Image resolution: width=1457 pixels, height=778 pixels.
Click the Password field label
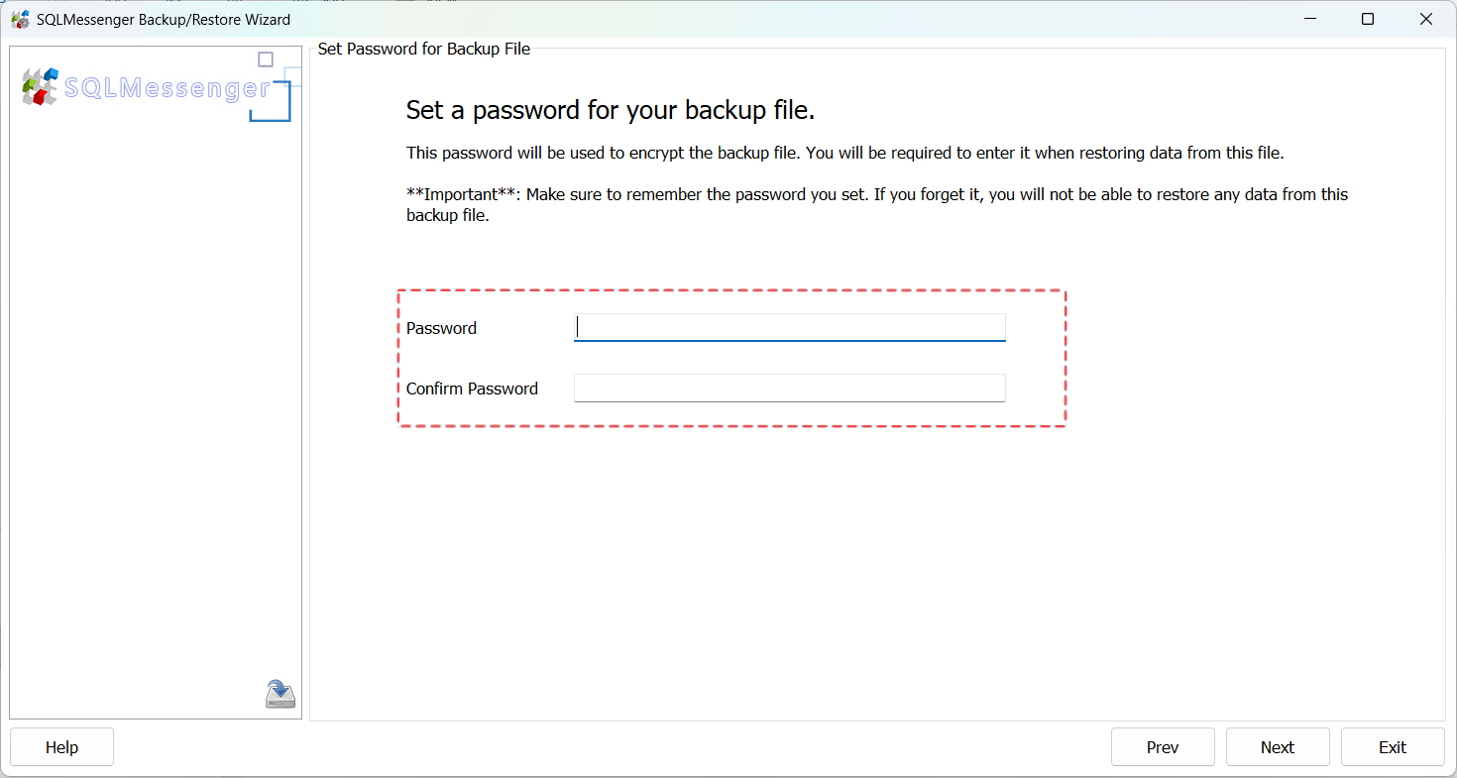pyautogui.click(x=441, y=328)
